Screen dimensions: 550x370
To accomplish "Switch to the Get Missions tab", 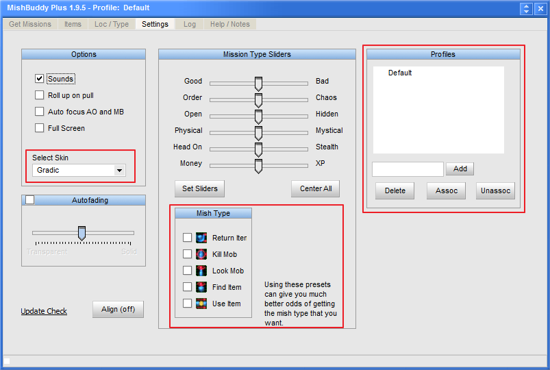I will (x=30, y=24).
